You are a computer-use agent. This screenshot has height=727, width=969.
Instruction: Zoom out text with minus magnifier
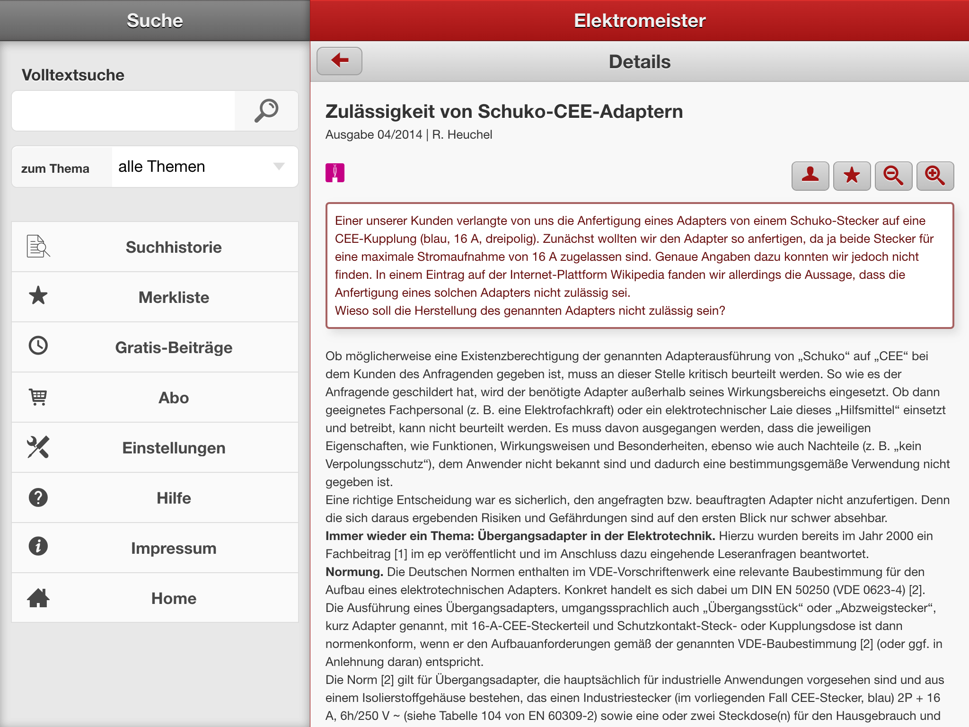coord(893,176)
